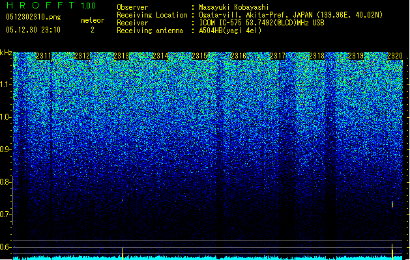The image size is (410, 260).
Task: Click the Receiving Location value text
Action: [291, 15]
